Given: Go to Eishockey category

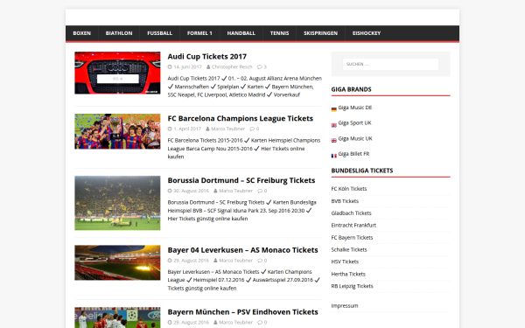Looking at the screenshot, I should coord(367,33).
